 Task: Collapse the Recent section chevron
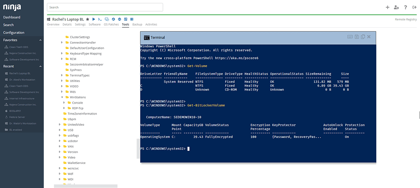click(x=40, y=66)
